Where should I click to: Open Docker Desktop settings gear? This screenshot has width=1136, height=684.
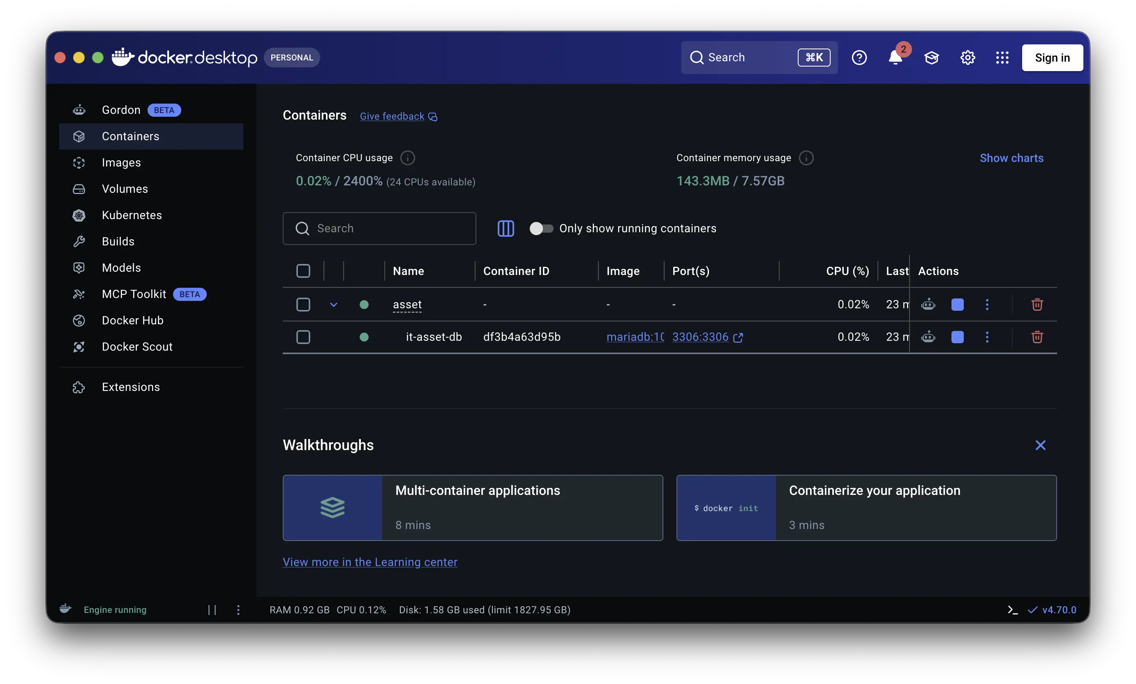pyautogui.click(x=967, y=57)
